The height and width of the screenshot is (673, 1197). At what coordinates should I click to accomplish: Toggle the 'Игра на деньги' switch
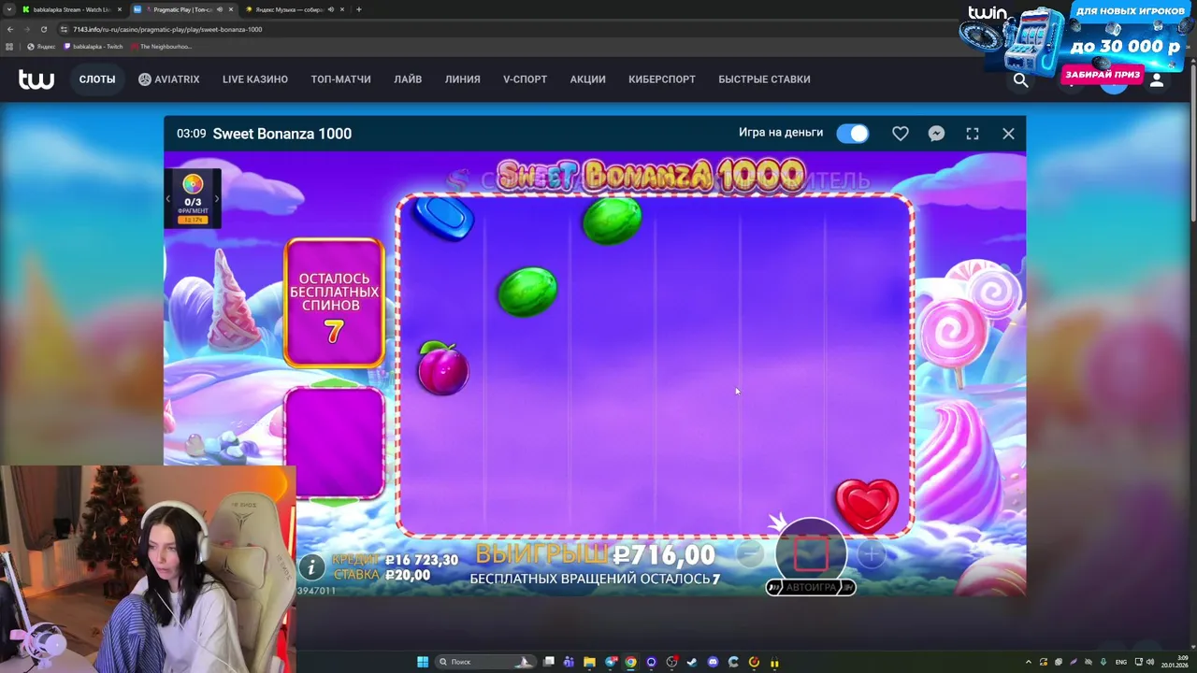[x=853, y=134]
